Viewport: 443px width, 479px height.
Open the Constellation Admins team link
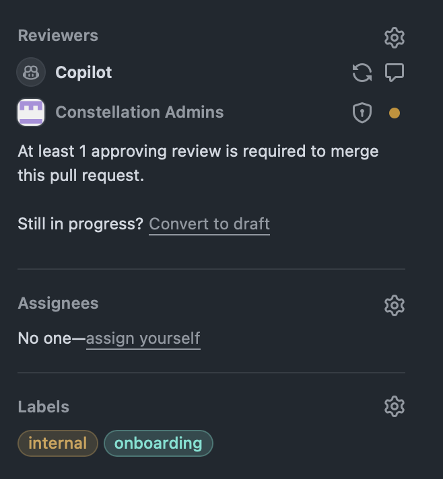pos(139,112)
